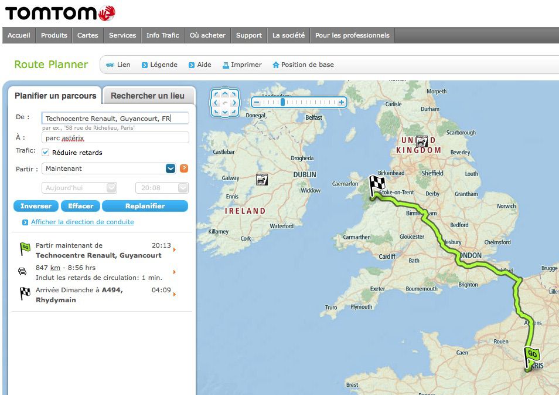This screenshot has height=395, width=559.
Task: Click the zoom out minus button
Action: (257, 103)
